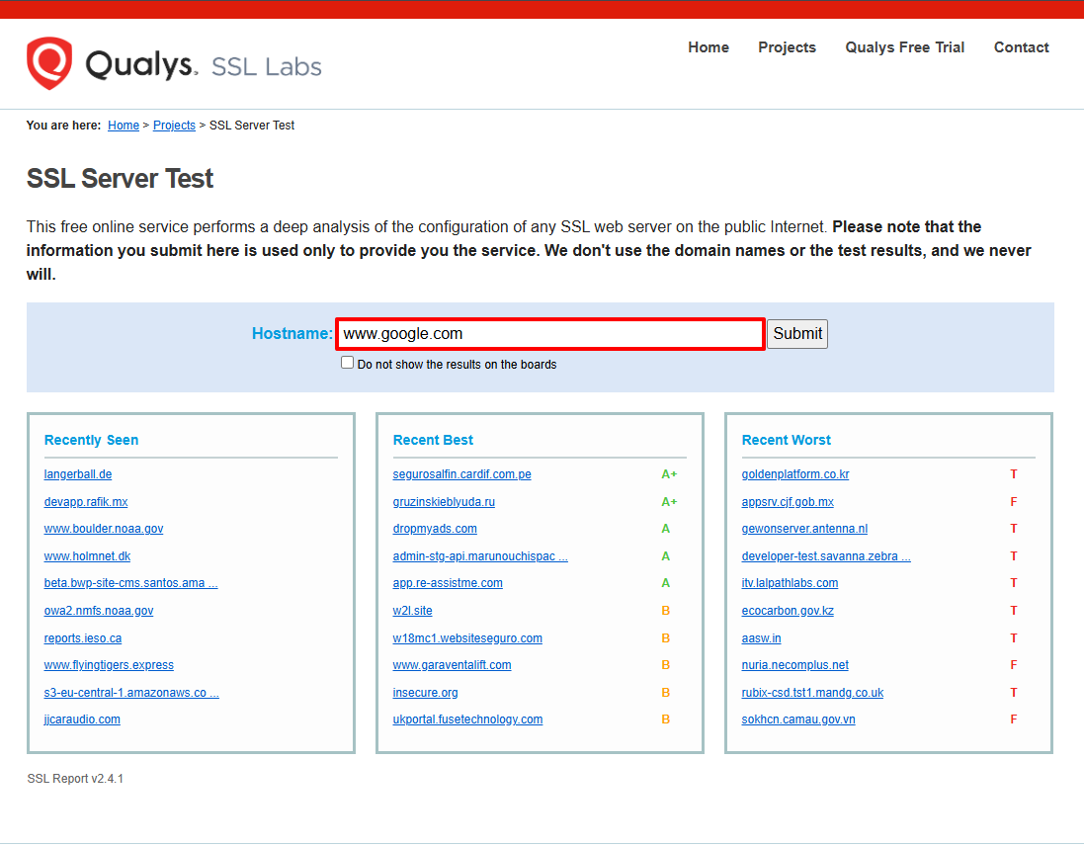Viewport: 1084px width, 846px height.
Task: Open reports.ieso.ca link
Action: (83, 638)
